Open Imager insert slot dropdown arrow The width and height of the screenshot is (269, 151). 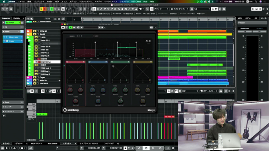(x=22, y=41)
